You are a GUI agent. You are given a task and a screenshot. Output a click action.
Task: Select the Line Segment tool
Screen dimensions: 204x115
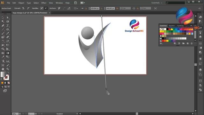[3, 29]
